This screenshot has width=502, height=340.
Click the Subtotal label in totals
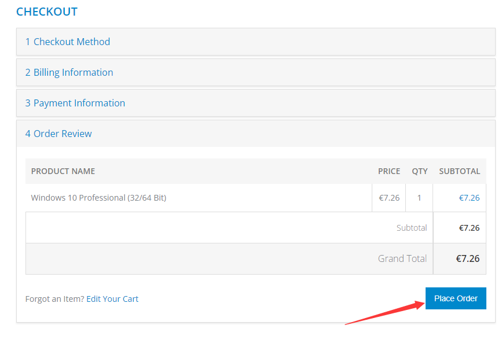point(412,228)
